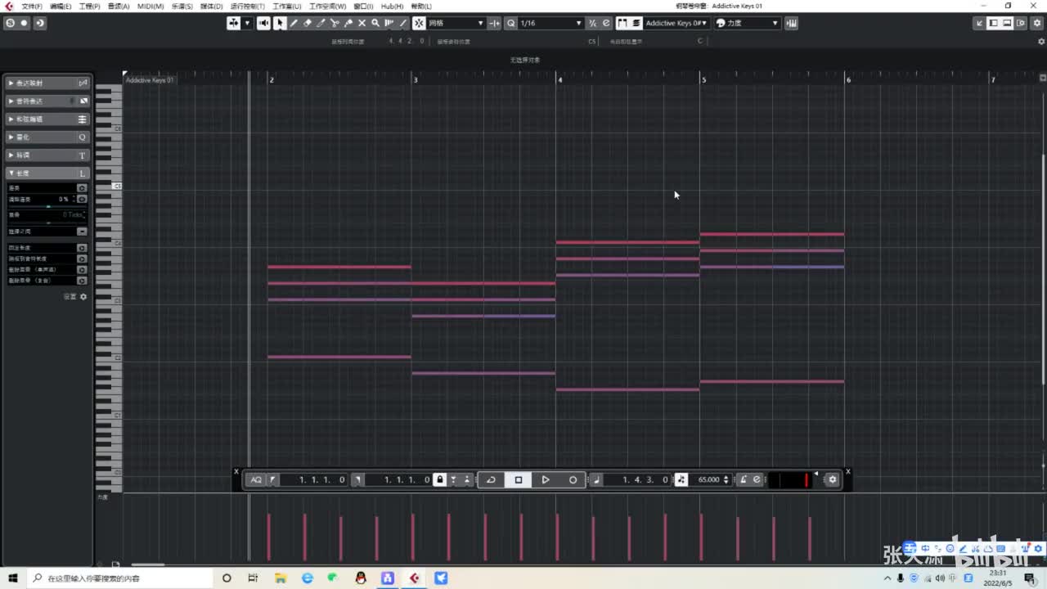Select the Erase tool
The image size is (1047, 589).
308,23
